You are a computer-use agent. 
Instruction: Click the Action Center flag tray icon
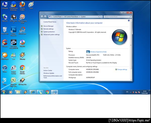pyautogui.click(x=139, y=92)
